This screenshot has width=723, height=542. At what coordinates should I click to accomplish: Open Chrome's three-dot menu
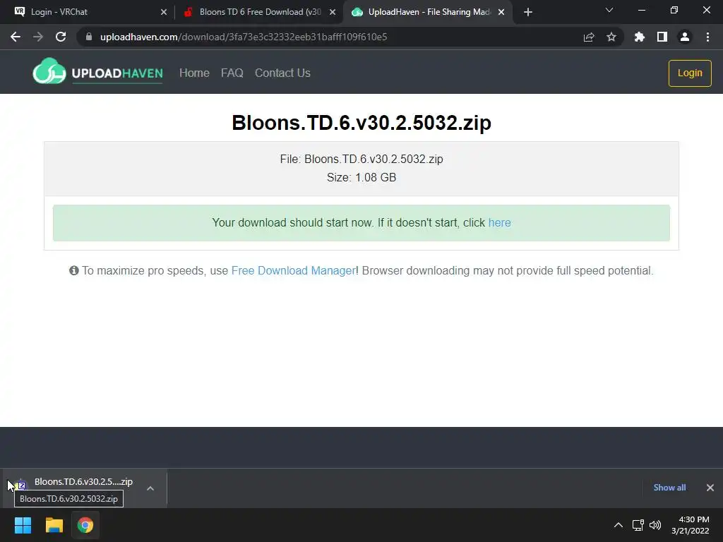(707, 37)
